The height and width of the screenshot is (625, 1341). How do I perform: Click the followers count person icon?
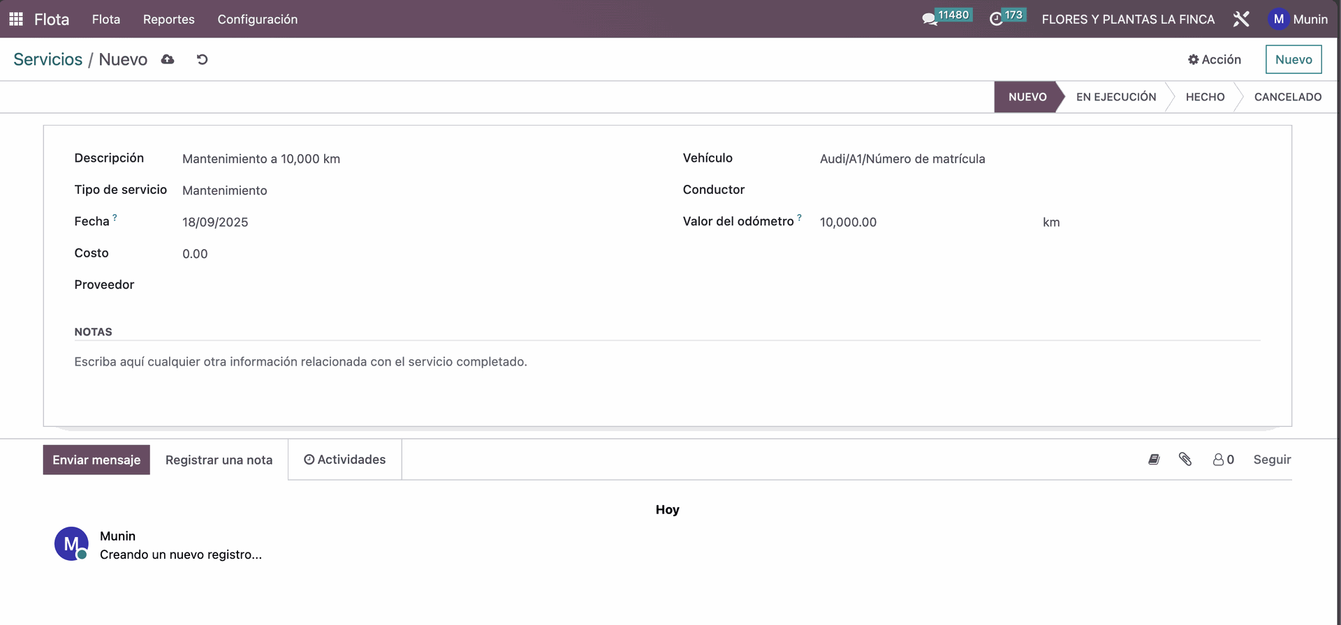pyautogui.click(x=1223, y=460)
